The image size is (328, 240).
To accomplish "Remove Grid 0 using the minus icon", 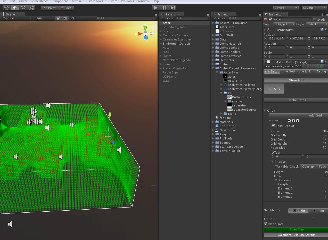I will pos(289,121).
